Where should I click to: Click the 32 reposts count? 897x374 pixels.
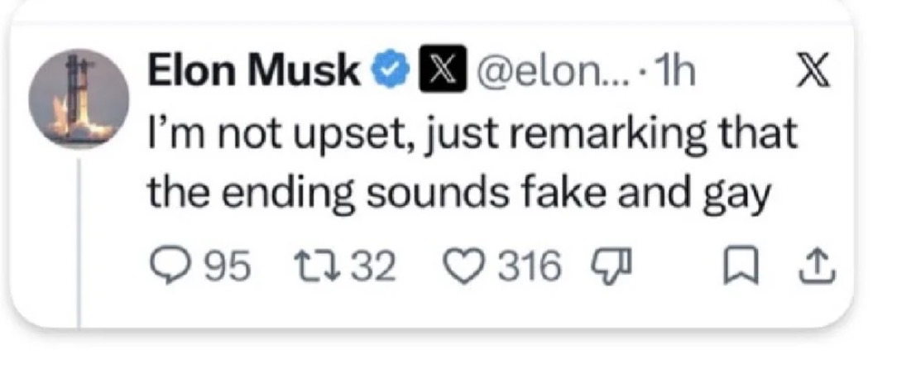coord(372,268)
